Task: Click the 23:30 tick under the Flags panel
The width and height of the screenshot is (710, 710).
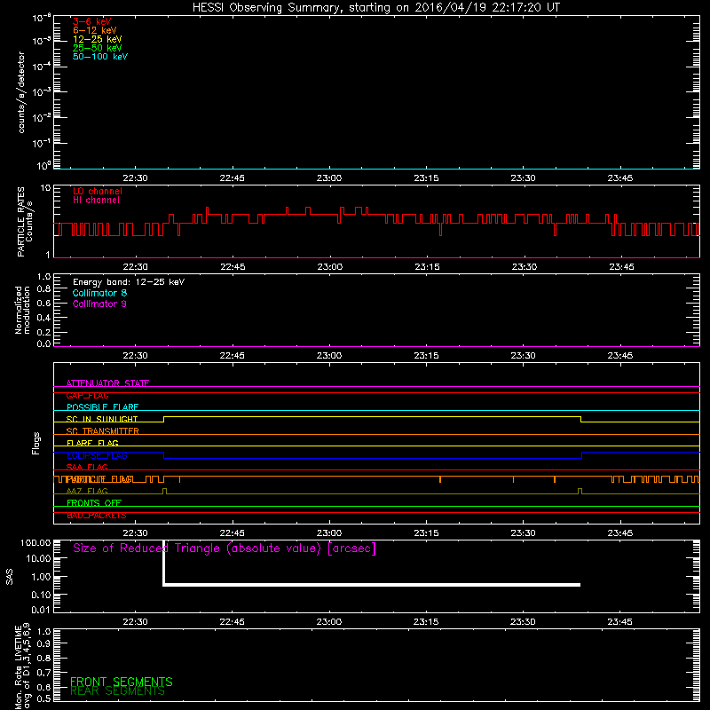Action: coord(523,533)
